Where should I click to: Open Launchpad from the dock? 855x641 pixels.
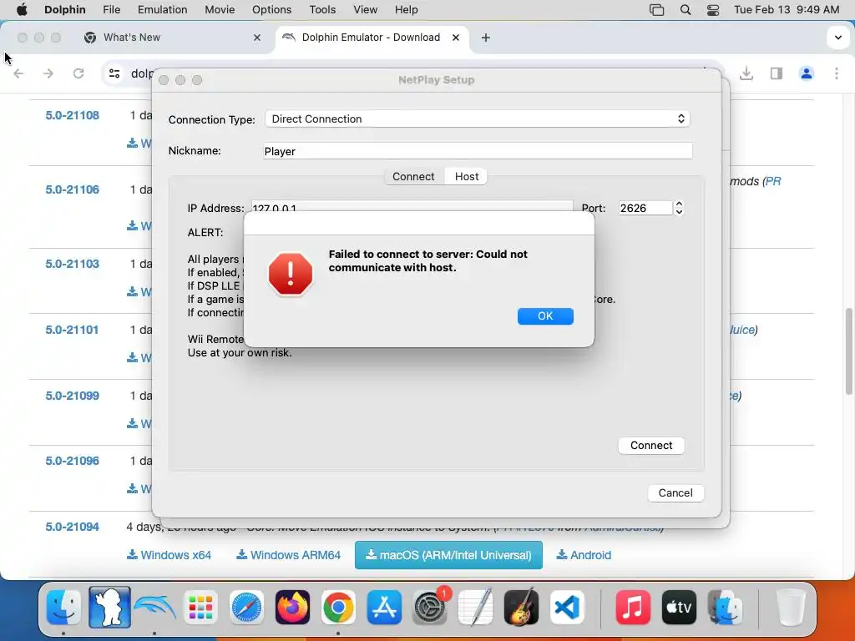coord(200,607)
